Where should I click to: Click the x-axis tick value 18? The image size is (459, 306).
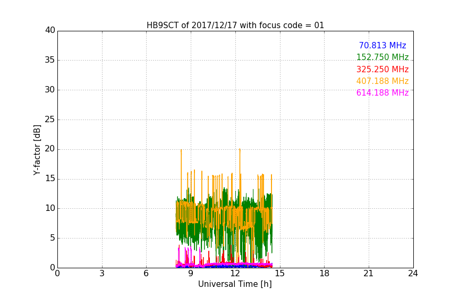pyautogui.click(x=325, y=274)
